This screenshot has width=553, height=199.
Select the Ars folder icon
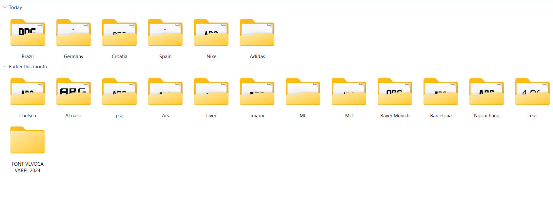pyautogui.click(x=165, y=91)
